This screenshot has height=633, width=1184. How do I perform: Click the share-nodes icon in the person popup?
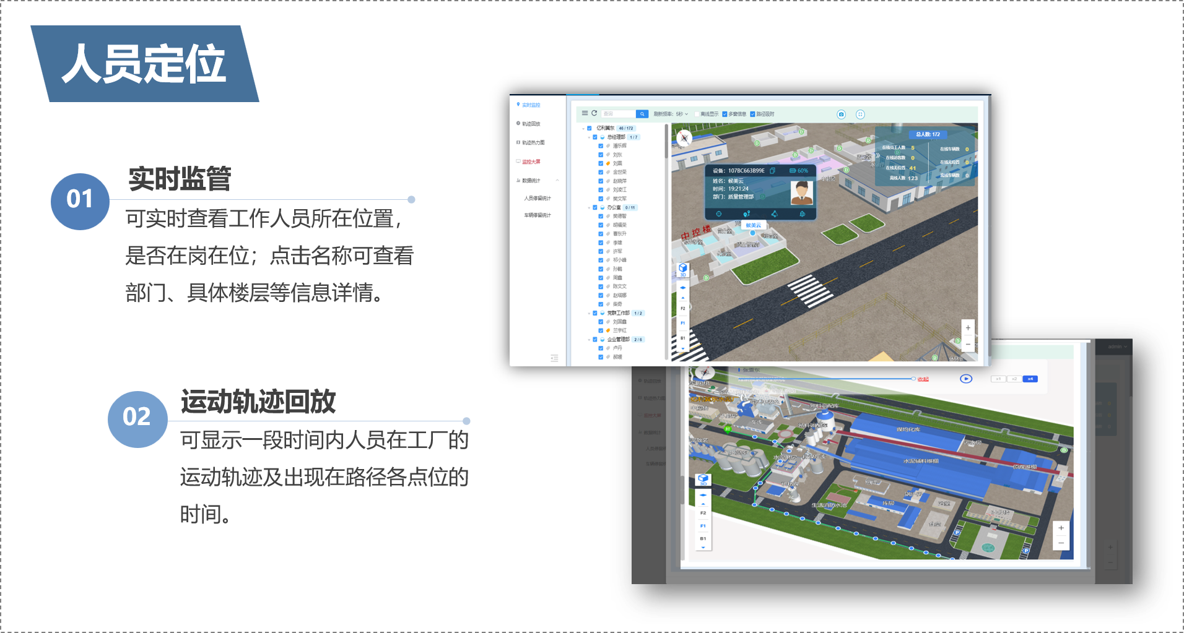point(774,213)
